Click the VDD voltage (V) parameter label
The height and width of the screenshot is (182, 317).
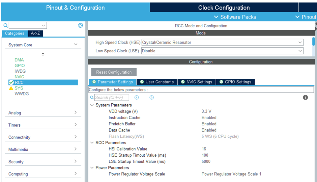pyautogui.click(x=123, y=111)
